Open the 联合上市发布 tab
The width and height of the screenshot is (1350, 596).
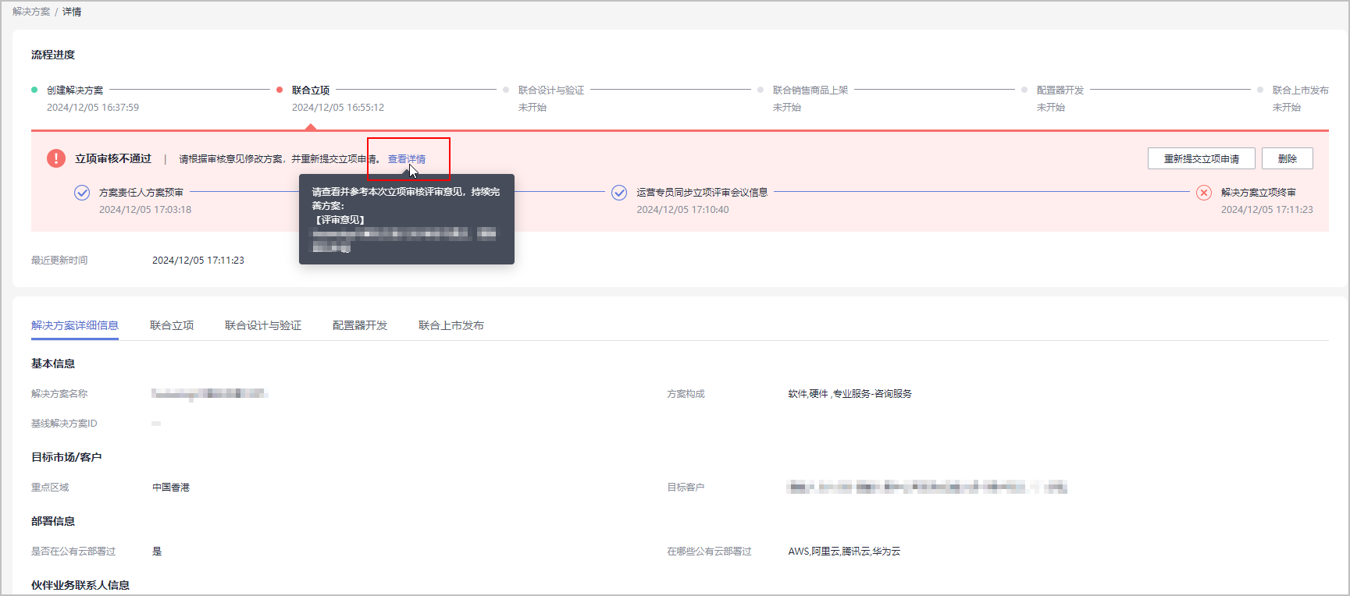[451, 325]
